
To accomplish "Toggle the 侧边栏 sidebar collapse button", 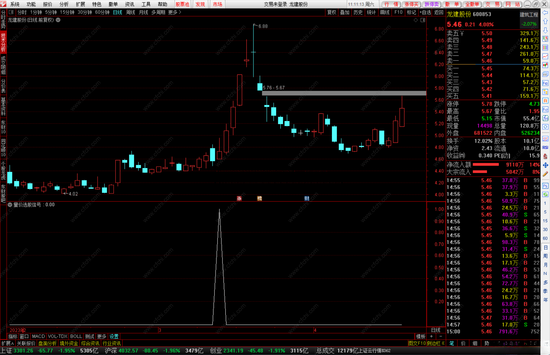I will pos(436,343).
